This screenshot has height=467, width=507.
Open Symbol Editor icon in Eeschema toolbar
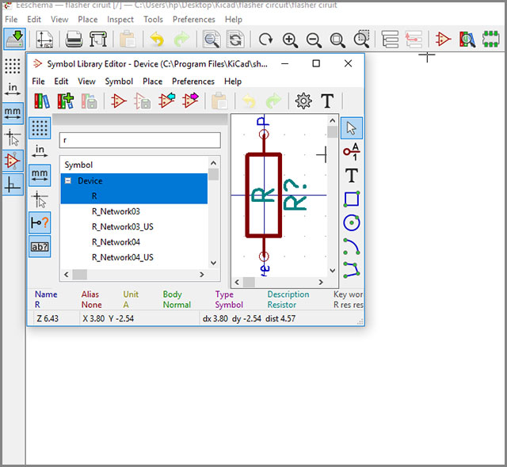[443, 39]
